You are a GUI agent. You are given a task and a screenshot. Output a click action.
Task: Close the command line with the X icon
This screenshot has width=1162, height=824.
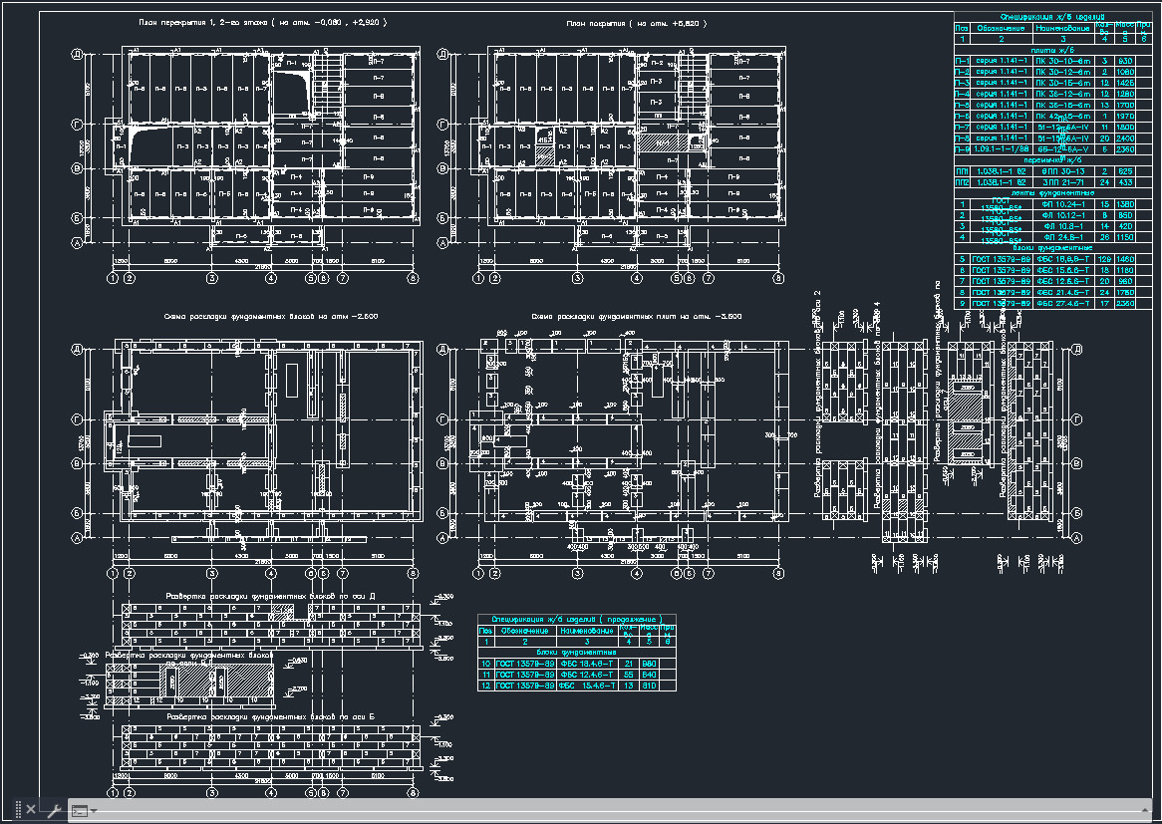coord(31,810)
